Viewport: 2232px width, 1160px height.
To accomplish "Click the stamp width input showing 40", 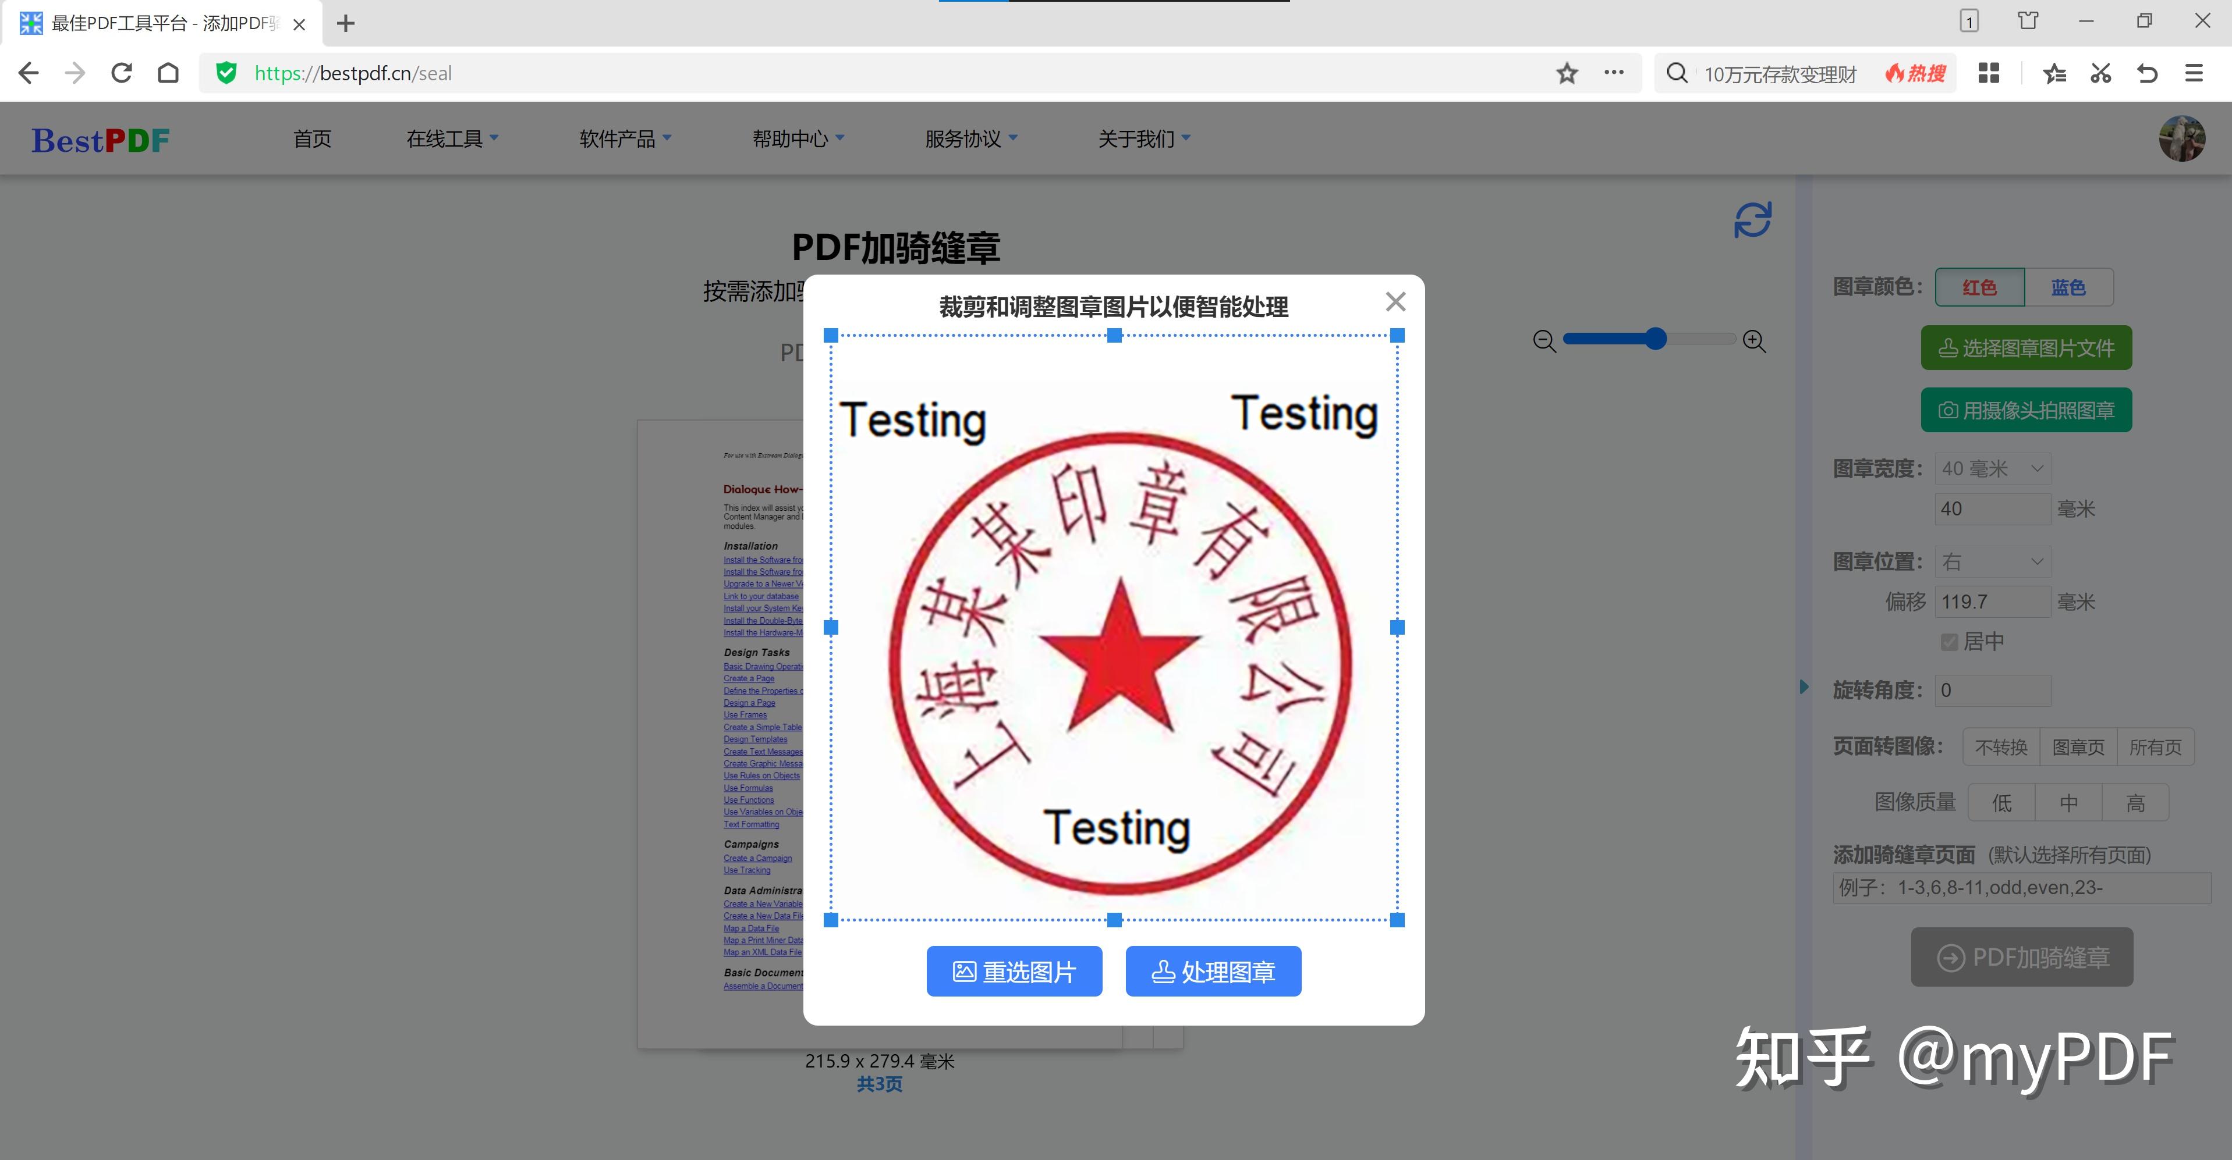I will pyautogui.click(x=1993, y=509).
